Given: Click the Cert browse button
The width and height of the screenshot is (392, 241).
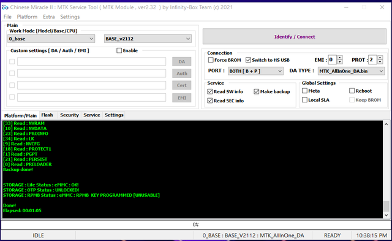Looking at the screenshot, I should (182, 85).
